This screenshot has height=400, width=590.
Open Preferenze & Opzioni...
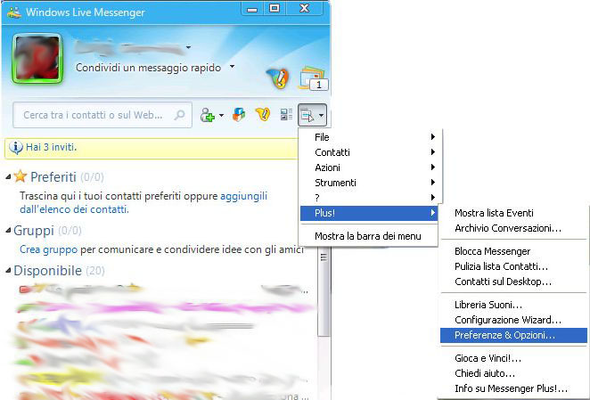click(513, 335)
